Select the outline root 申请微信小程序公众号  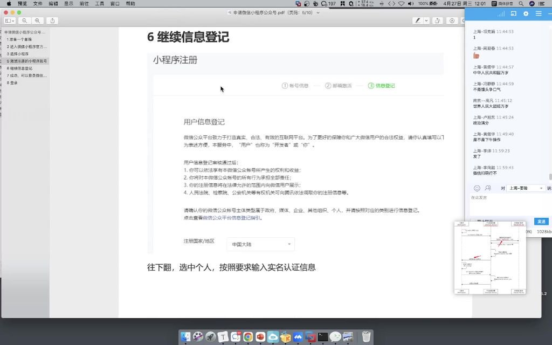pyautogui.click(x=25, y=32)
